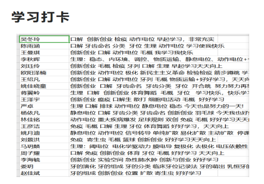
Task: Select the name cell 姚佳晓童
Action: (x=44, y=86)
